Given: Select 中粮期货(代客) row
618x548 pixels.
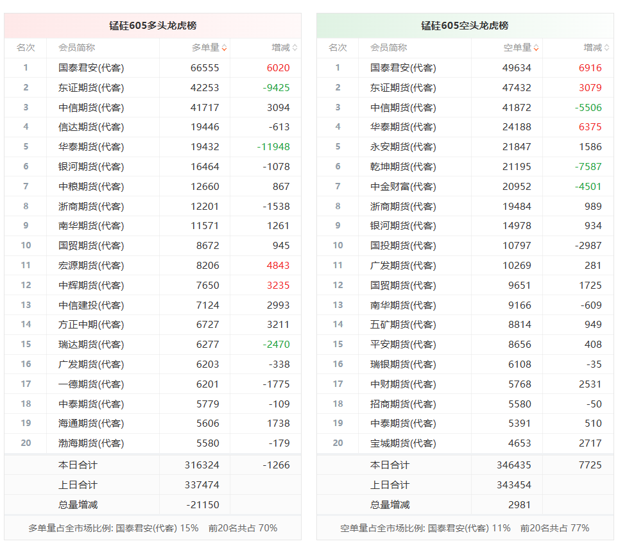Looking at the screenshot, I should coord(153,186).
